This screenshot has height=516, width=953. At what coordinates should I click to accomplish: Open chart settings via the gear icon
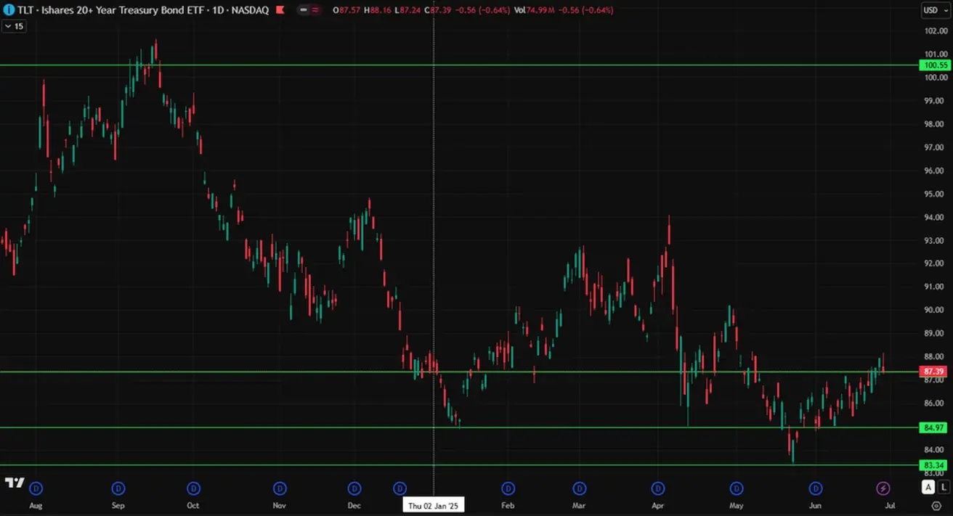click(x=936, y=505)
